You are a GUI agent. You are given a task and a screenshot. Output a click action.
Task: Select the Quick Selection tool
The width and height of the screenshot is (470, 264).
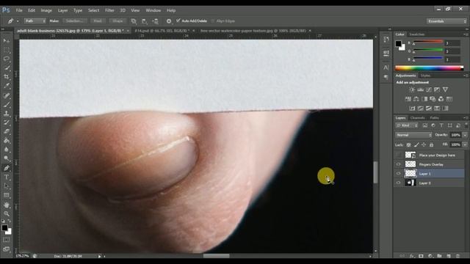[7, 67]
